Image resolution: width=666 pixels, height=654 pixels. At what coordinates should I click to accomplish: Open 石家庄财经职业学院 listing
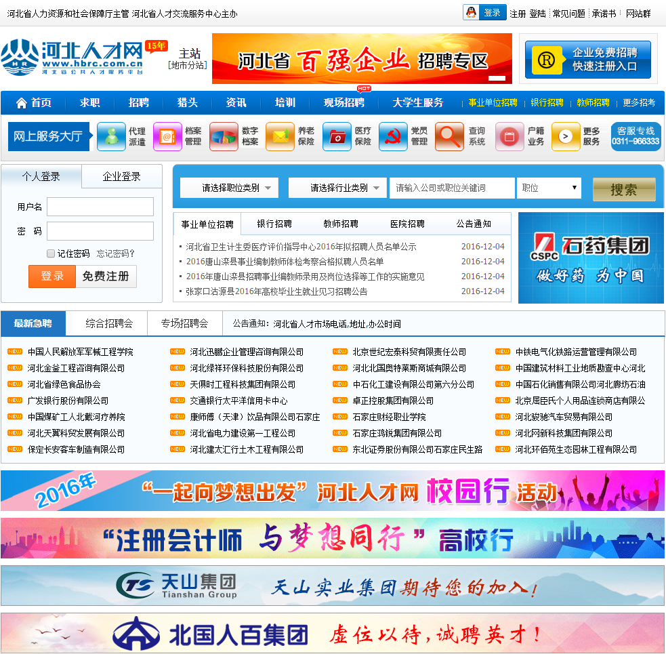(x=389, y=417)
